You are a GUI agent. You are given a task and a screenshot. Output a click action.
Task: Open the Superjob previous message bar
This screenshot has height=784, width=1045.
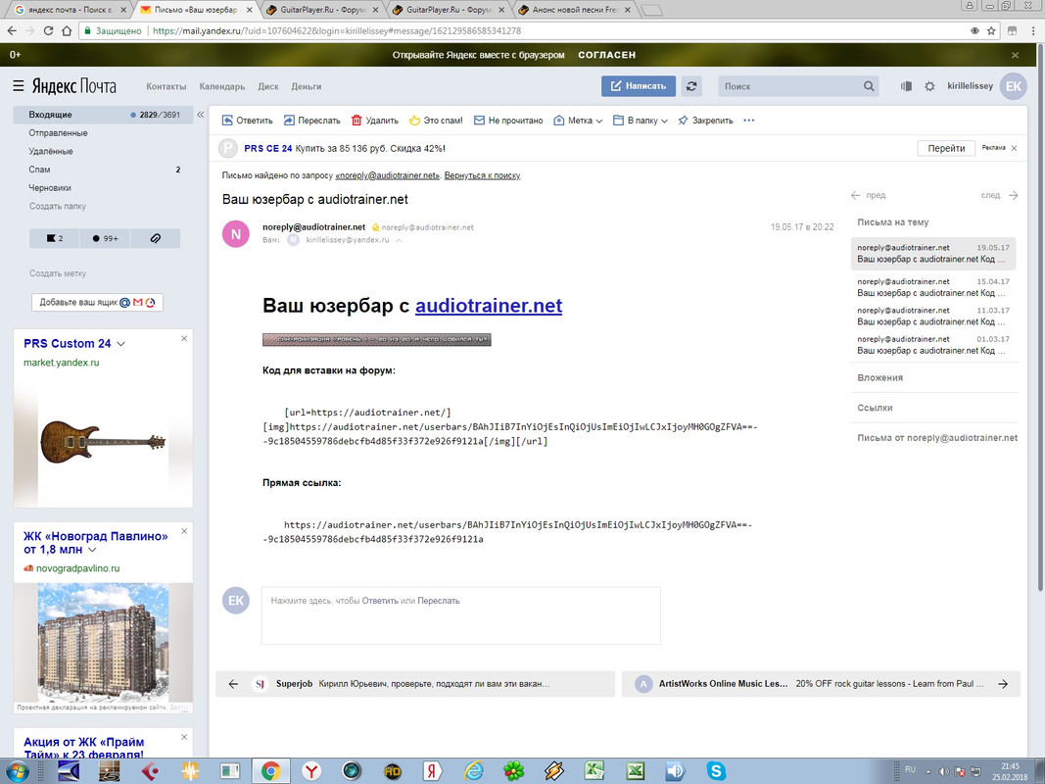[414, 684]
